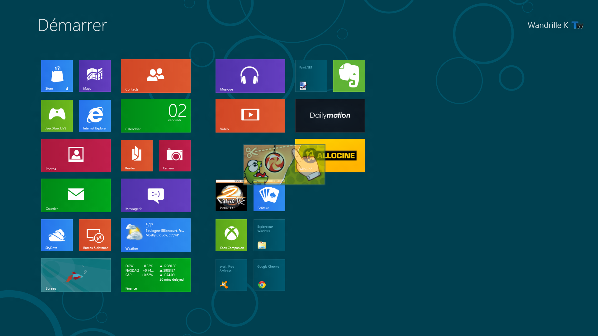Open the Finance stock tile

tap(156, 275)
